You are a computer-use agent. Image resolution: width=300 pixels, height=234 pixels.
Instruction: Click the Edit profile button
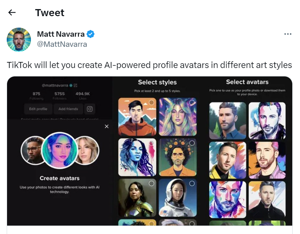(38, 109)
